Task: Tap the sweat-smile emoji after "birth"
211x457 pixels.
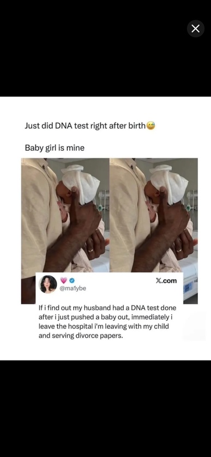Action: [x=150, y=126]
